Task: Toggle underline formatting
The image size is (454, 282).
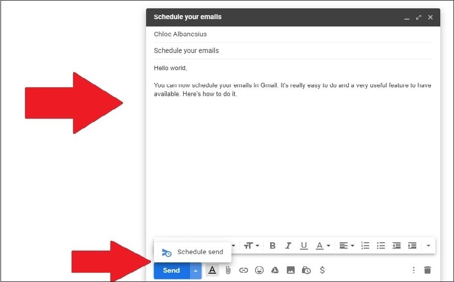Action: coord(304,246)
